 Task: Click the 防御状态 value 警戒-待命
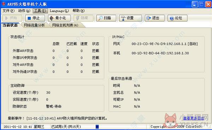pos(54,106)
